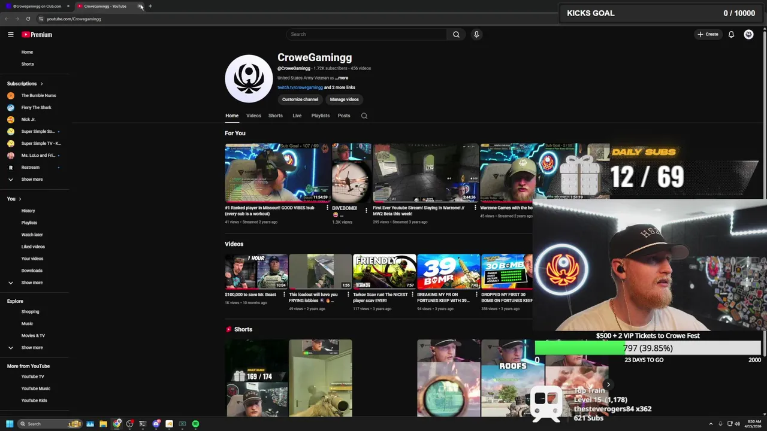Open '#1 Ranked player in Missouri' video thumbnail

point(277,172)
